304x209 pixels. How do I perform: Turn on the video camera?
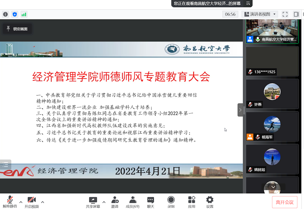(32, 202)
